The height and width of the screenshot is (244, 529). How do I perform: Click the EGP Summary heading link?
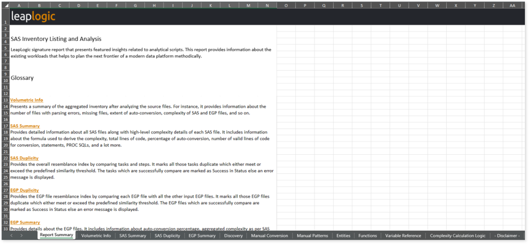[25, 222]
